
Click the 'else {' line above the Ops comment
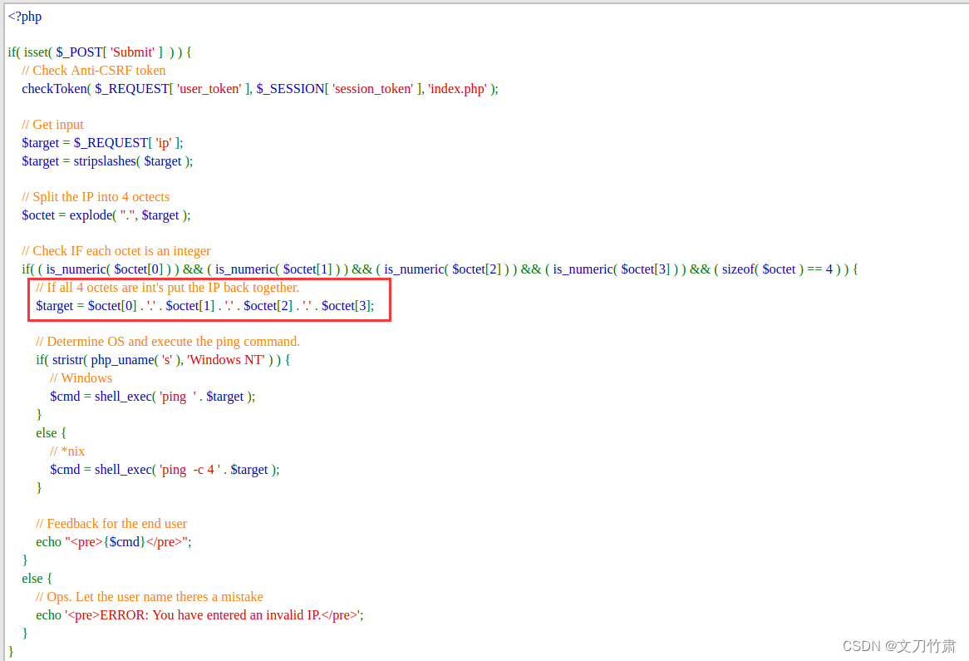click(37, 579)
